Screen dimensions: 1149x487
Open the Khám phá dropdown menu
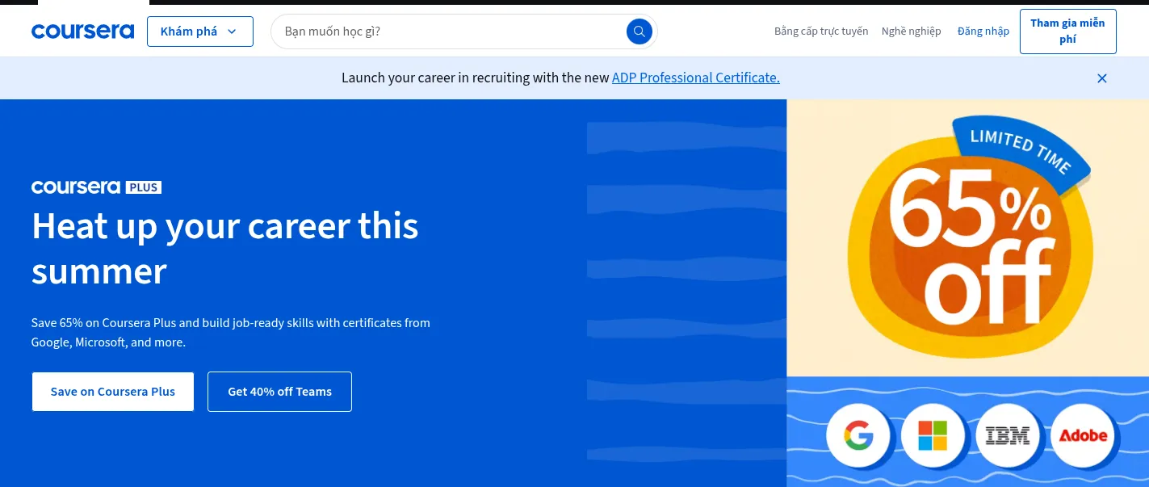click(189, 31)
